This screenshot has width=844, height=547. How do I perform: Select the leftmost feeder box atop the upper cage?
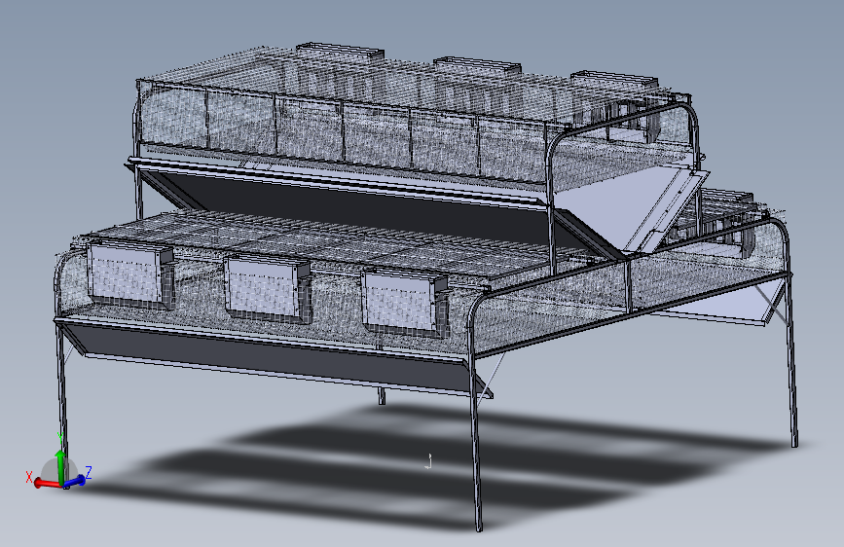click(340, 52)
